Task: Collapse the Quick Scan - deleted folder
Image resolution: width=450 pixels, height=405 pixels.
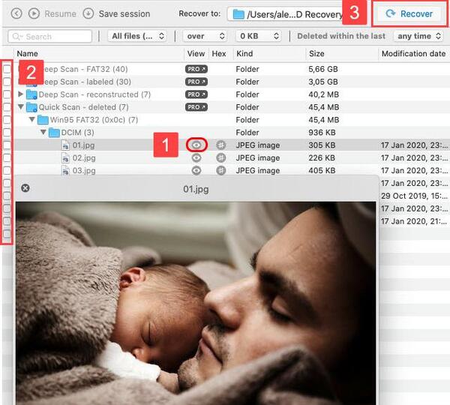Action: tap(21, 106)
